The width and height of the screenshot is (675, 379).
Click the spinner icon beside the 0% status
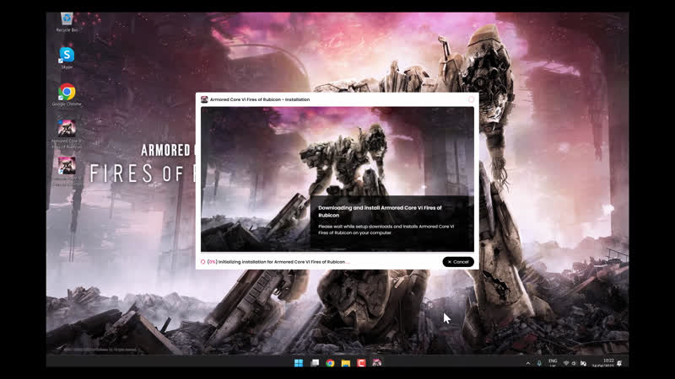pos(202,262)
